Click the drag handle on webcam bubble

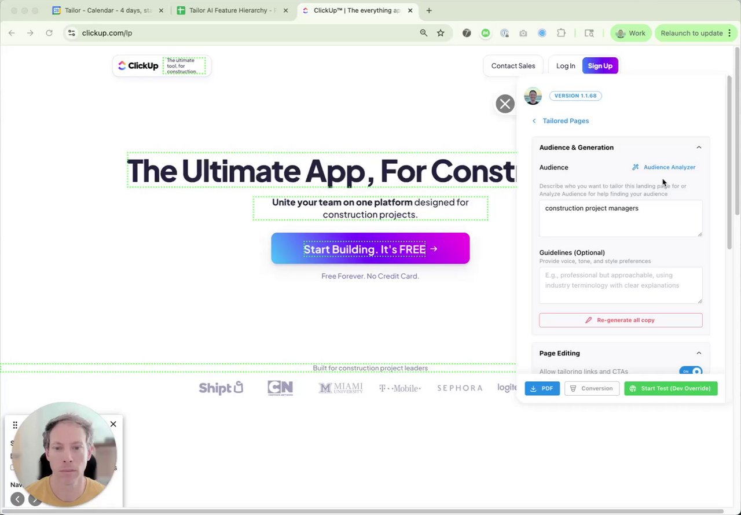[15, 425]
